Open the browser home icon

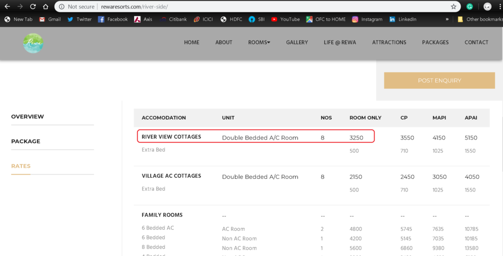pyautogui.click(x=46, y=6)
